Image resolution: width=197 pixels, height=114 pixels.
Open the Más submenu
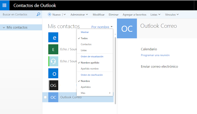click(95, 93)
